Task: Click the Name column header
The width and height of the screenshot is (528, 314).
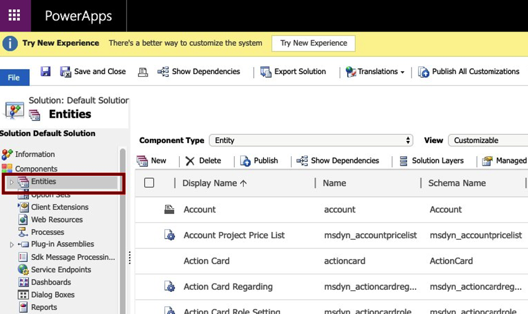Action: click(x=334, y=183)
